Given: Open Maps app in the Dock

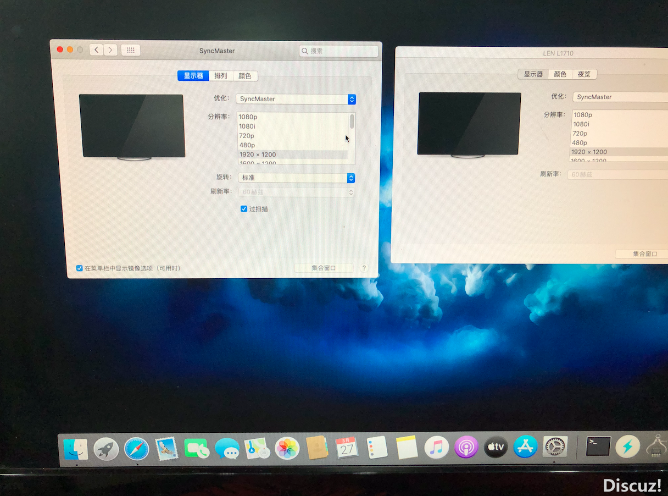Looking at the screenshot, I should [257, 449].
